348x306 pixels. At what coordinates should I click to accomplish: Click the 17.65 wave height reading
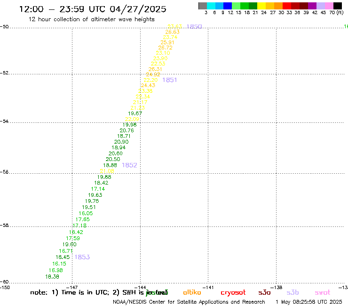tap(83, 219)
